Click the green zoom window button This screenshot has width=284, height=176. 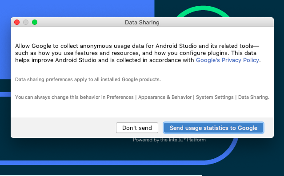[35, 22]
